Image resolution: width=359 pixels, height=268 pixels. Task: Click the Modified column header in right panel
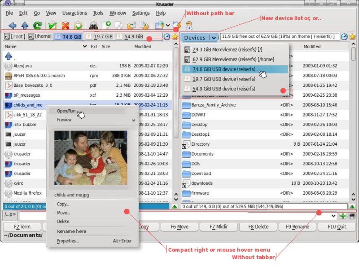[312, 46]
